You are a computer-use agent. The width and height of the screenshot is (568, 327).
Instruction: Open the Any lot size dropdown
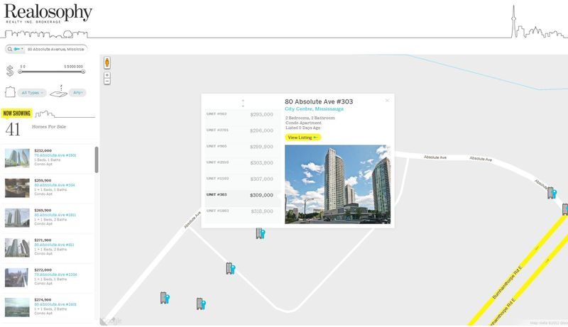pyautogui.click(x=77, y=93)
